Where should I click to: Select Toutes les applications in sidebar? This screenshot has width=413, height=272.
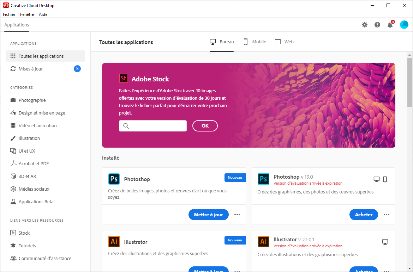coord(45,56)
